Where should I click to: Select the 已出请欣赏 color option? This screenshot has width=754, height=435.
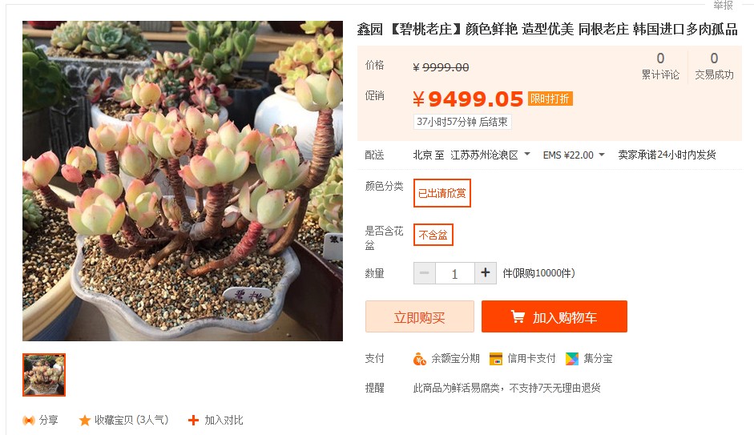(x=442, y=193)
